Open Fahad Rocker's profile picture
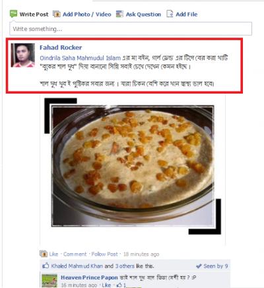The width and height of the screenshot is (264, 288). click(x=23, y=55)
